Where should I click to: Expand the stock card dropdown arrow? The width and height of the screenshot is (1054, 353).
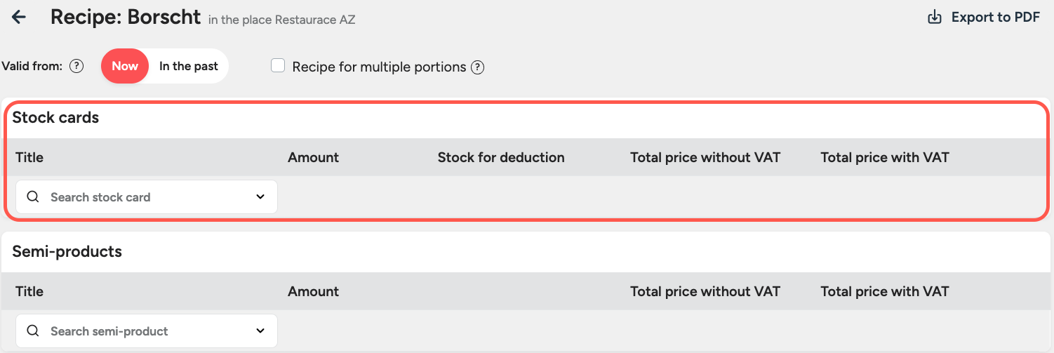(260, 197)
